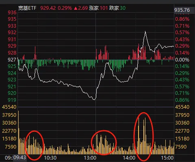
Task: Click the 935 price axis label
Action: (12, 19)
